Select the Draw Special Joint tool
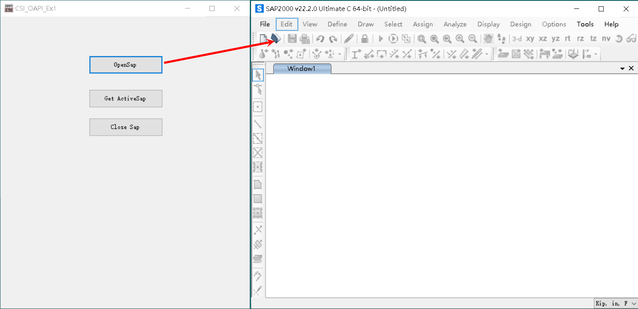This screenshot has height=309, width=638. pyautogui.click(x=258, y=107)
